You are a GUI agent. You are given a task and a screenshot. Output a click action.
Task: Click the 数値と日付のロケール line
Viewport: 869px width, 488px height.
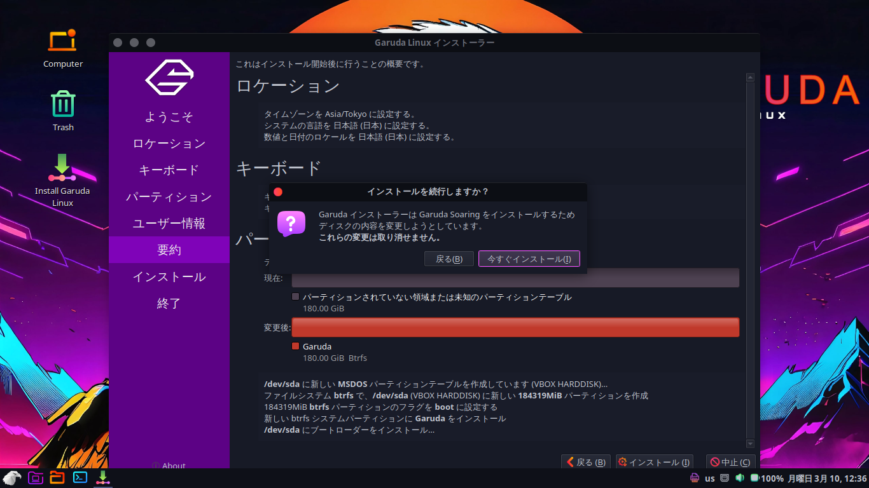click(360, 137)
